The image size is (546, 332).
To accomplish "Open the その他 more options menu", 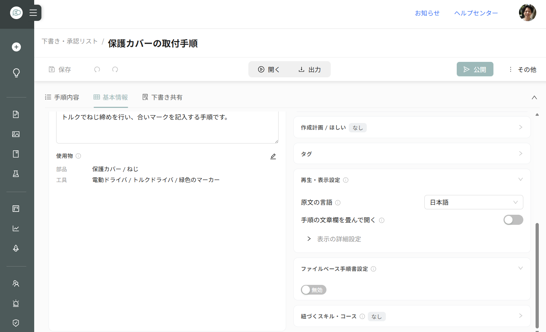I will [x=523, y=69].
